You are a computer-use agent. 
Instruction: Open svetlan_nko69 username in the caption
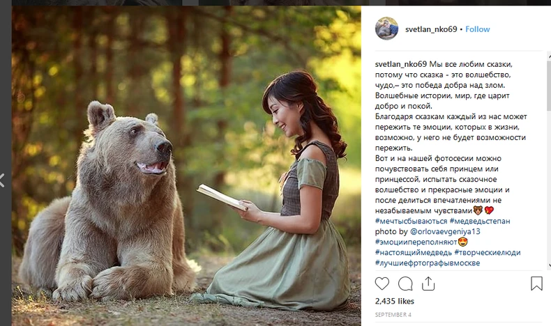[x=401, y=64]
